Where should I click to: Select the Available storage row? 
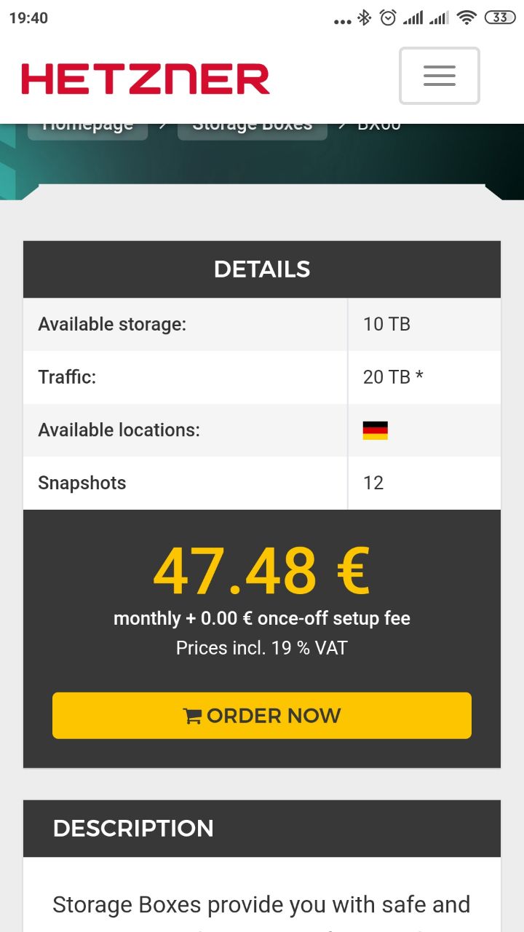point(262,324)
